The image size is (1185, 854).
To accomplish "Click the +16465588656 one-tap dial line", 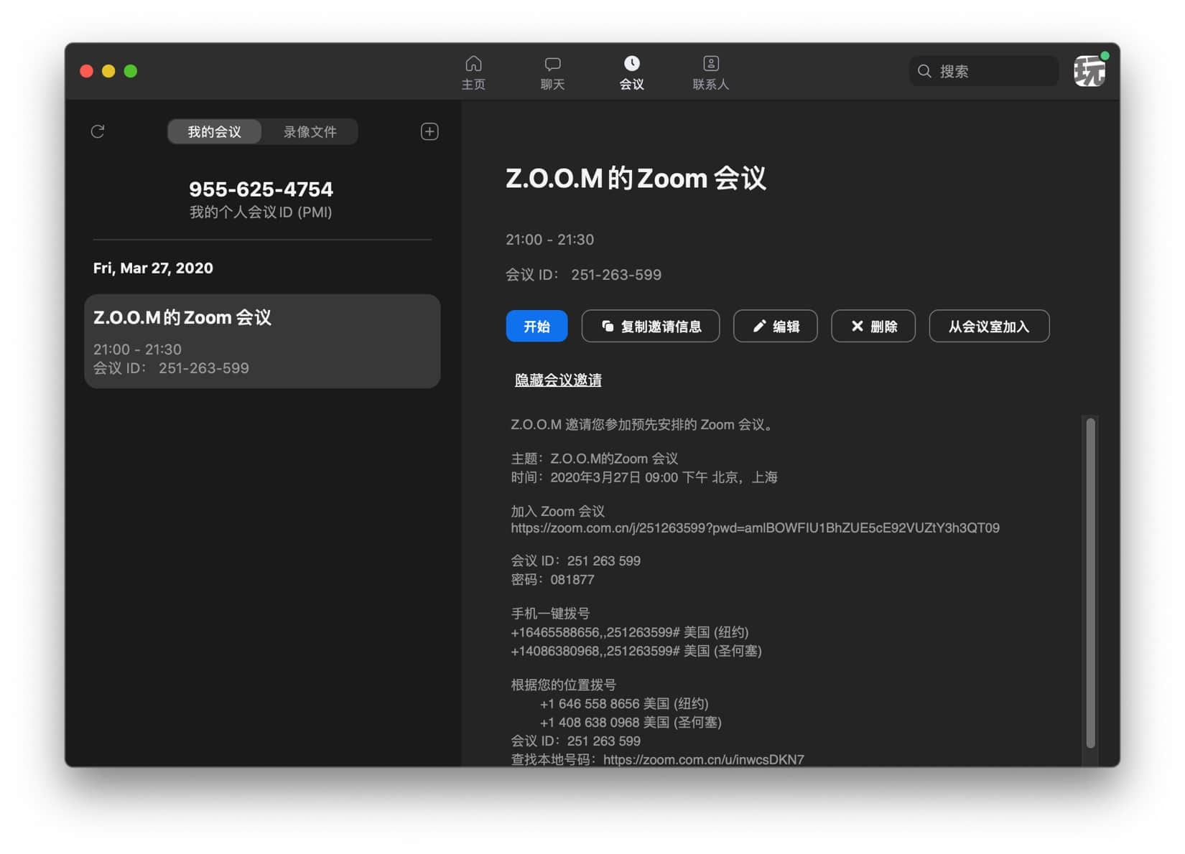I will coord(629,632).
